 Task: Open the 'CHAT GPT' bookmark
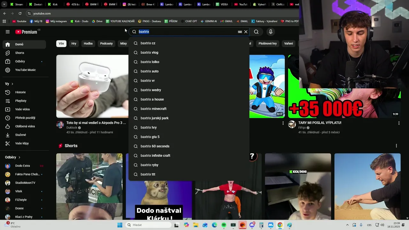pos(189,21)
